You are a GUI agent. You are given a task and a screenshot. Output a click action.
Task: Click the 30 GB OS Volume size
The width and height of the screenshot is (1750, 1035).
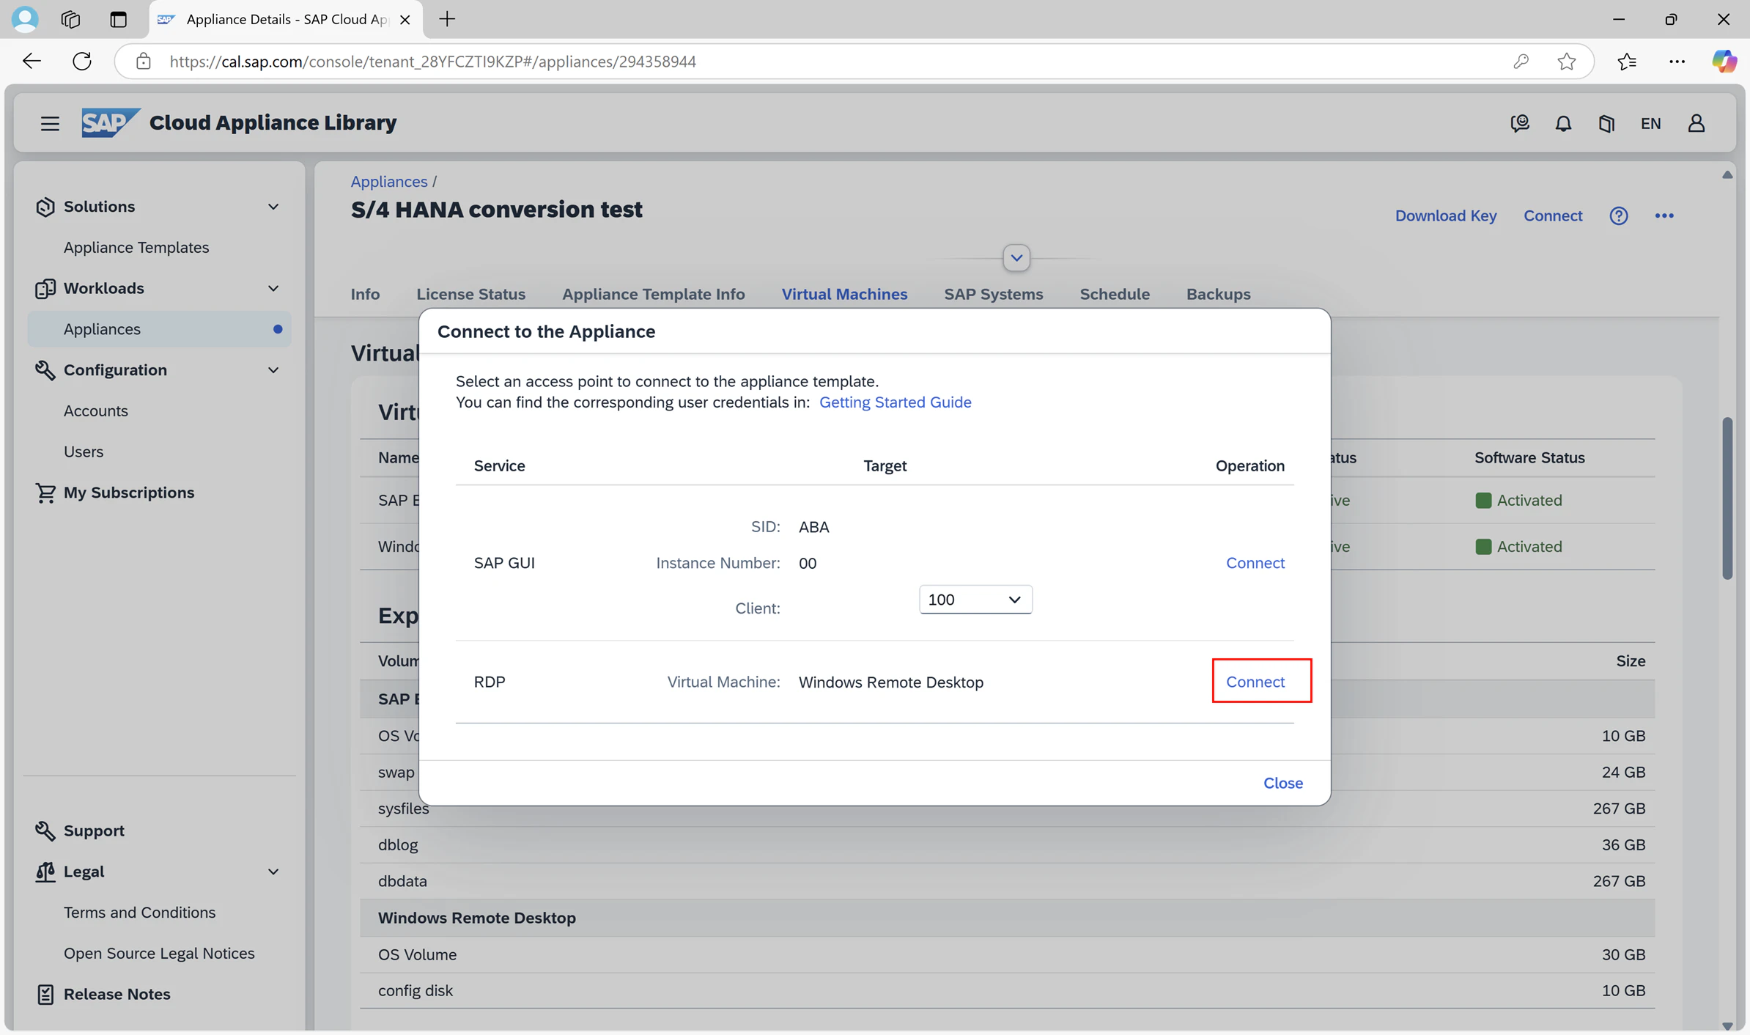tap(1623, 954)
